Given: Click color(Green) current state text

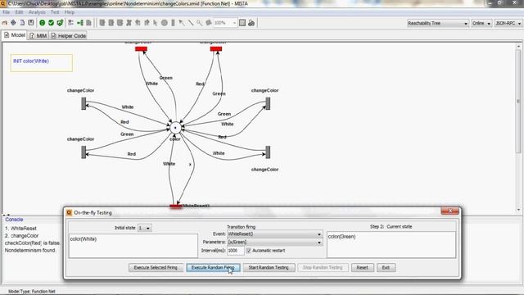Looking at the screenshot, I should pos(341,237).
